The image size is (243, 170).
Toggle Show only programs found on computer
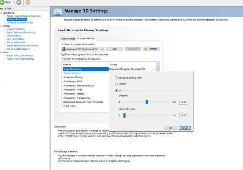pos(63,55)
